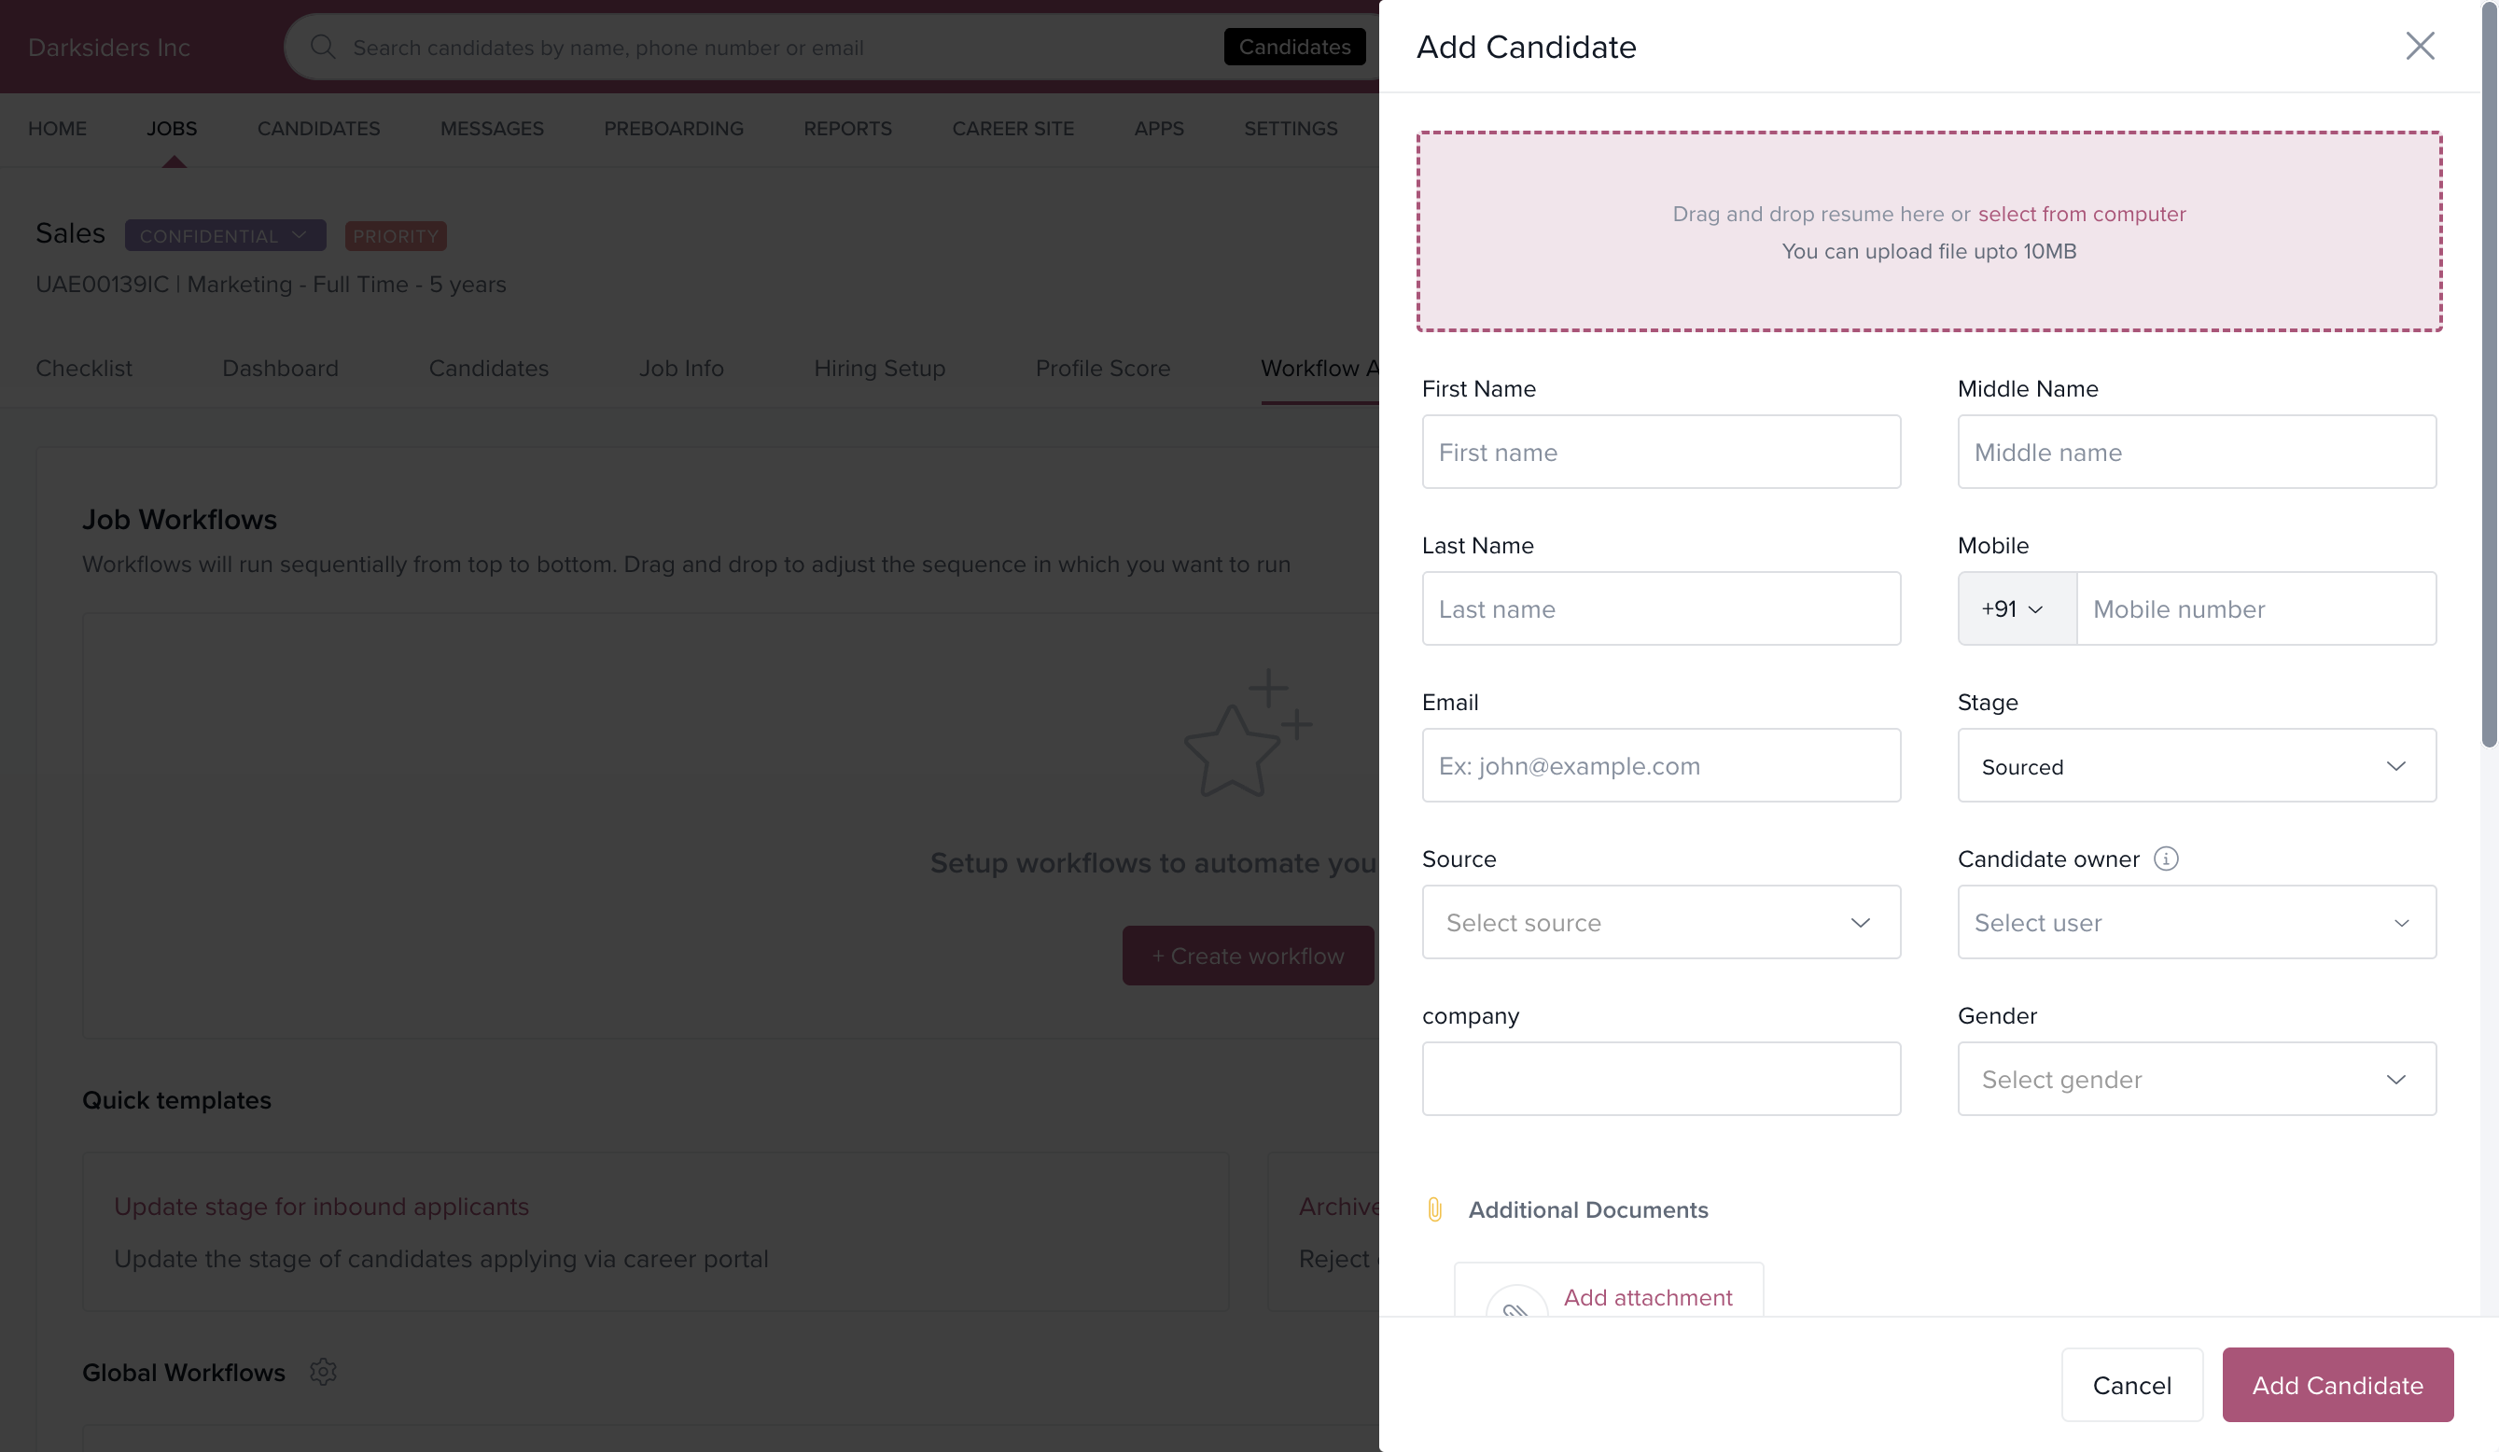
Task: Click the First Name input field
Action: click(1660, 453)
